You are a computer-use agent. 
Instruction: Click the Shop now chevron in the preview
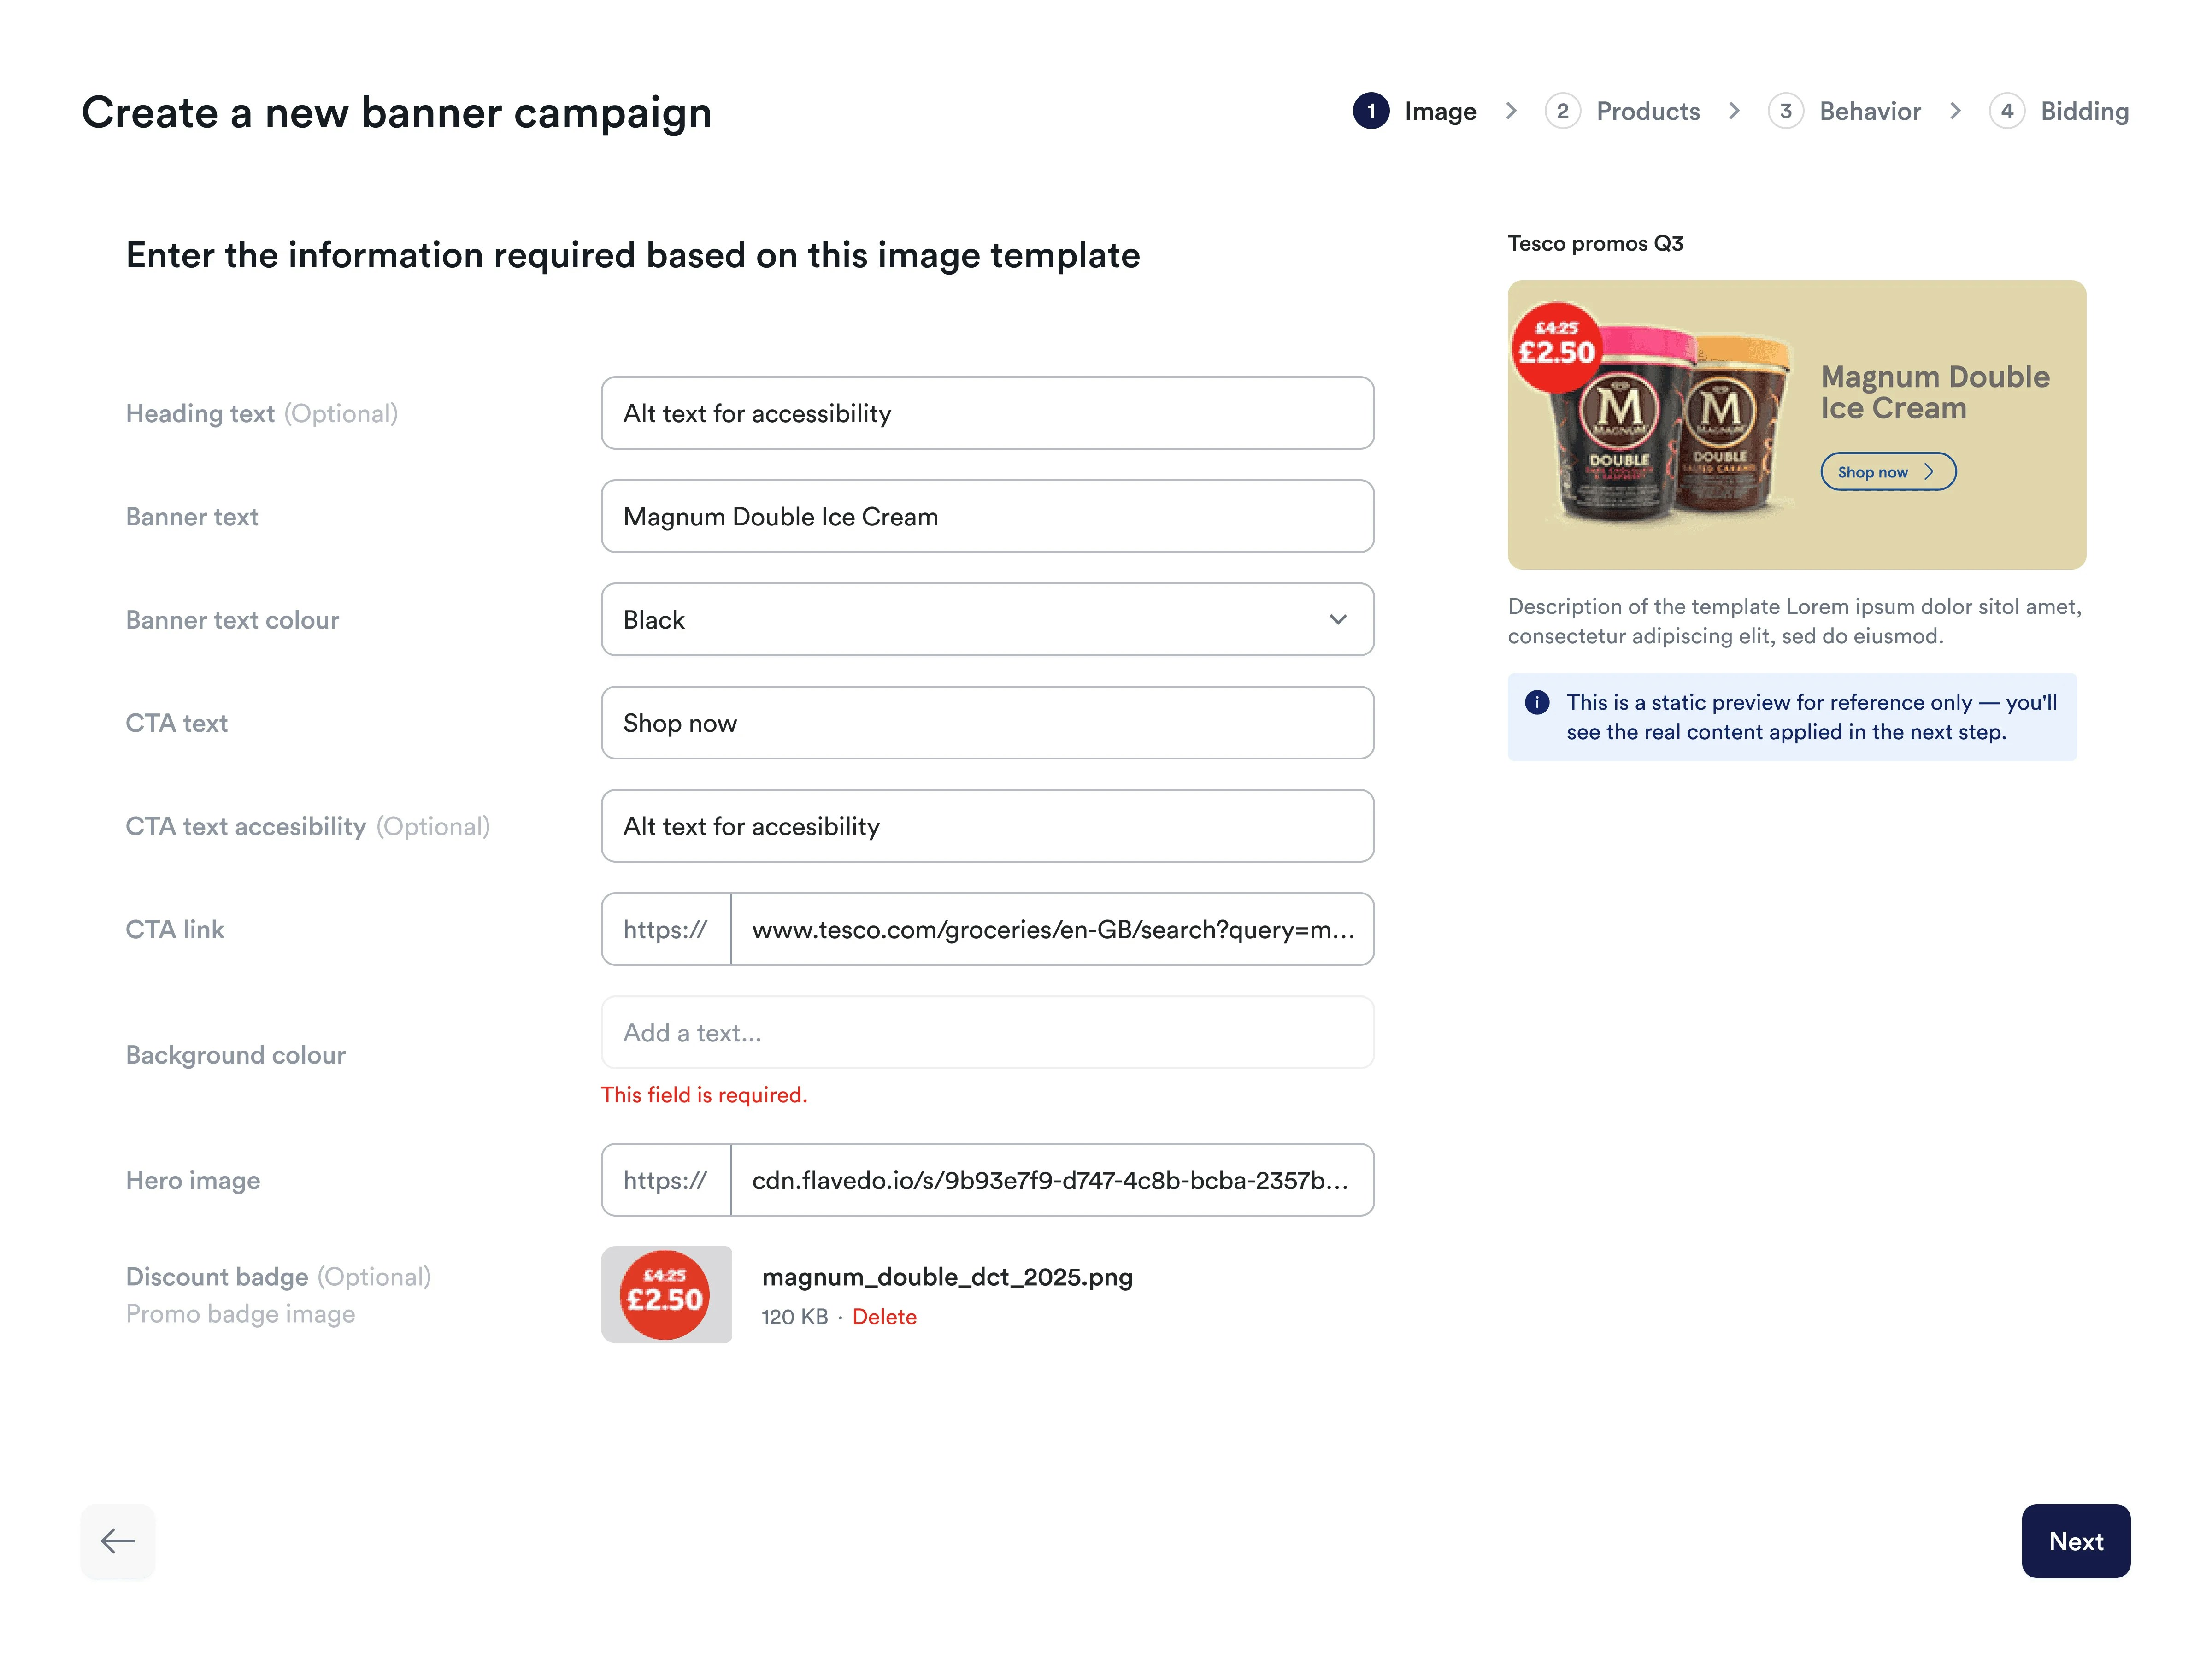[x=1930, y=471]
